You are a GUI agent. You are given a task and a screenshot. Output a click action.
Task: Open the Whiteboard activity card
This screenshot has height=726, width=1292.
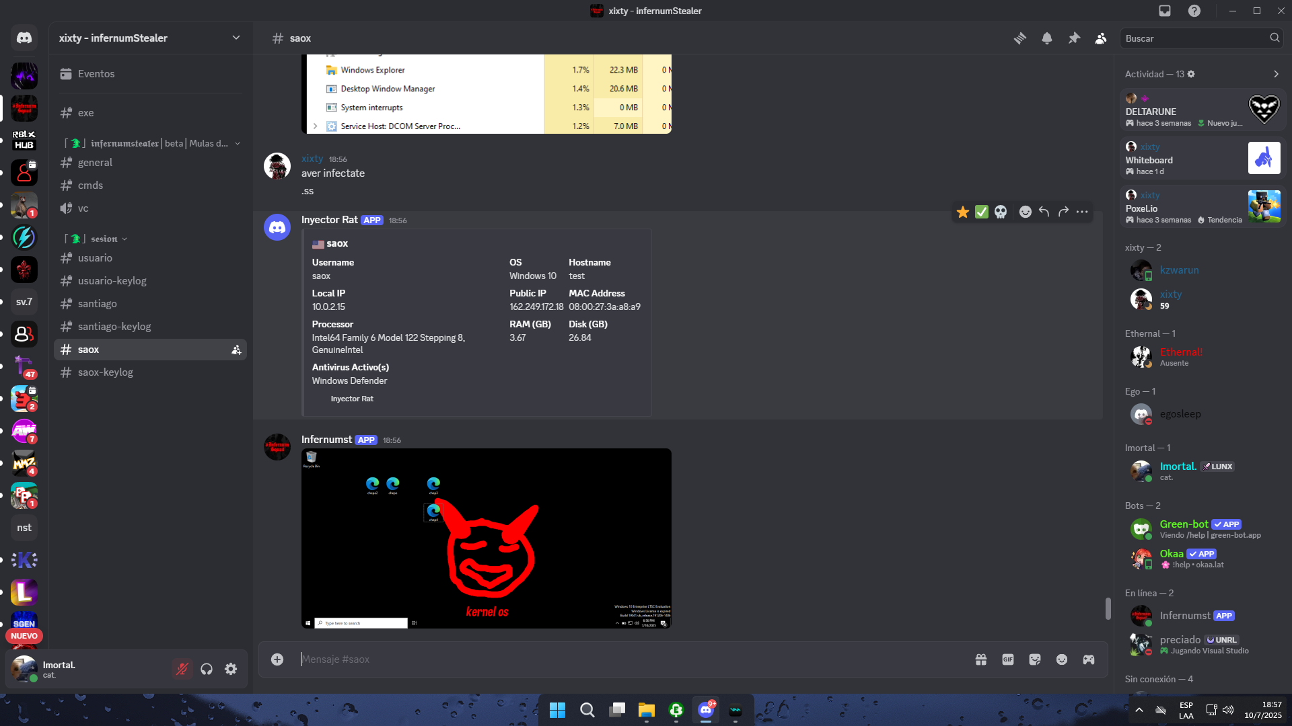(x=1203, y=158)
